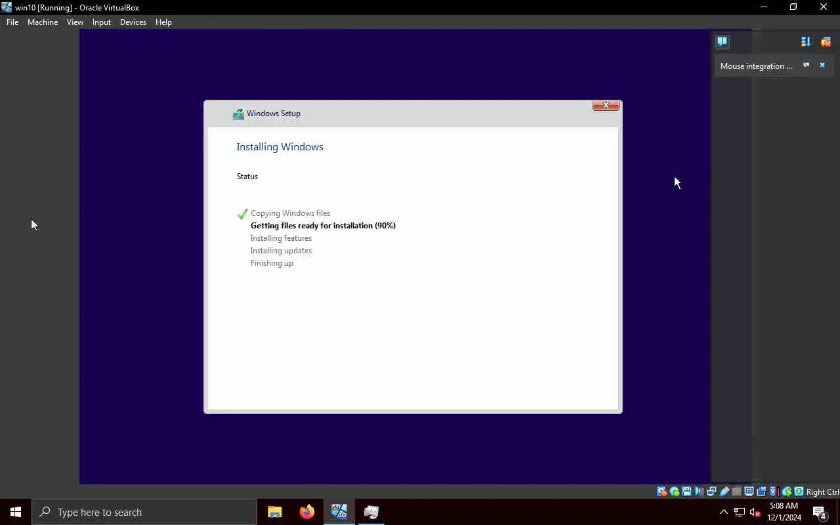
Task: Click the notification sort order icon
Action: [x=806, y=42]
